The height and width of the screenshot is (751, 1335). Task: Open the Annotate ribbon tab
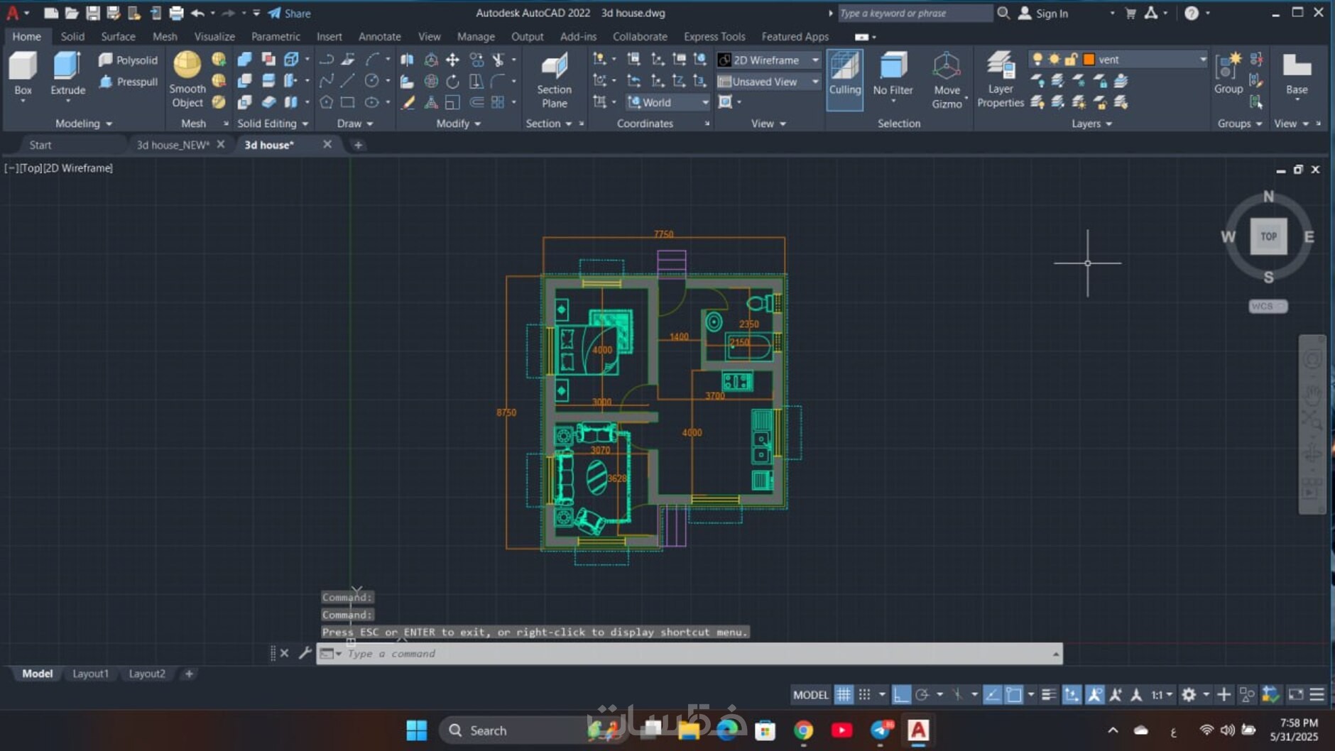point(380,36)
